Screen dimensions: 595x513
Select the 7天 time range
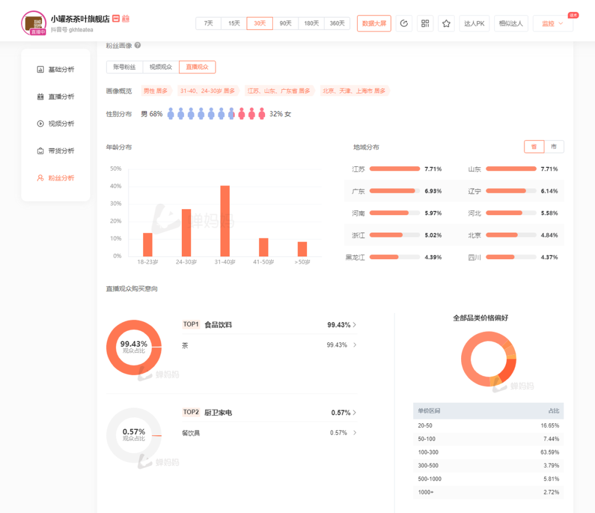tap(208, 24)
